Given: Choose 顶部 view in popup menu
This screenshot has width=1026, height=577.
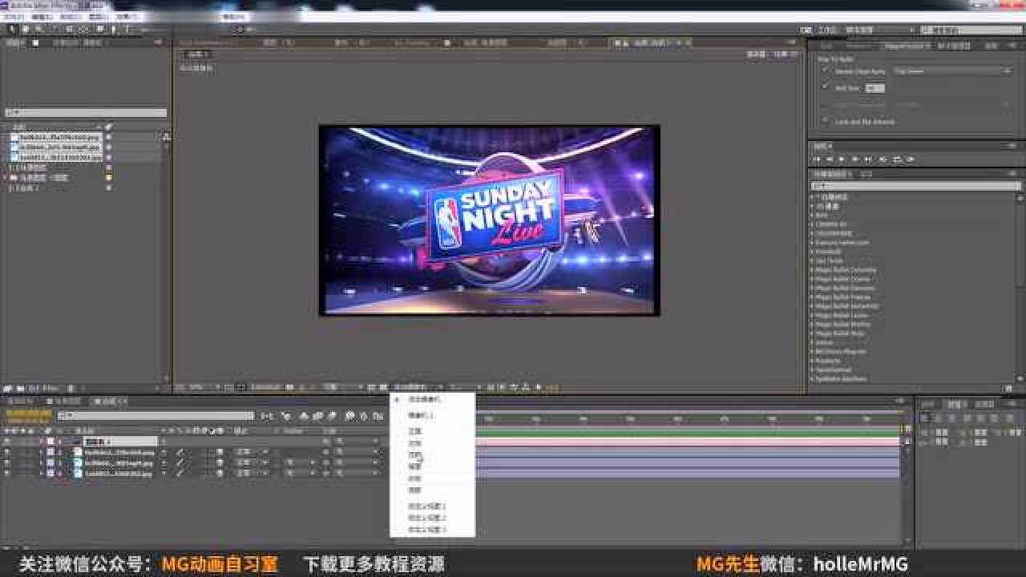Looking at the screenshot, I should click(x=414, y=454).
